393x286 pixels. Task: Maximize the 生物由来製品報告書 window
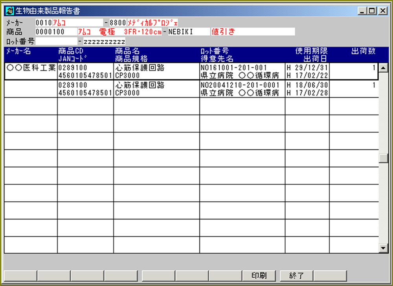[x=371, y=11]
